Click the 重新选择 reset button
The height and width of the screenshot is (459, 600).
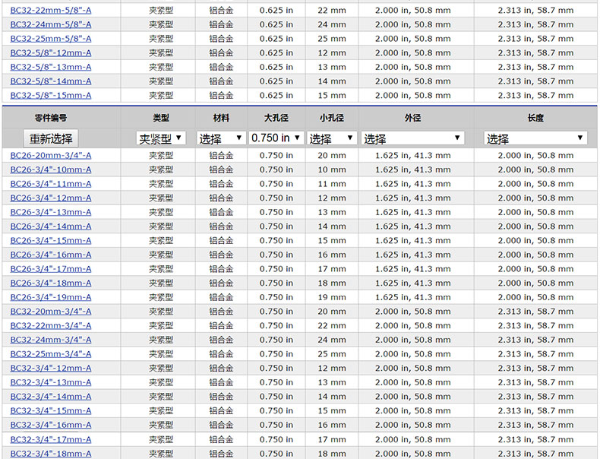click(51, 139)
